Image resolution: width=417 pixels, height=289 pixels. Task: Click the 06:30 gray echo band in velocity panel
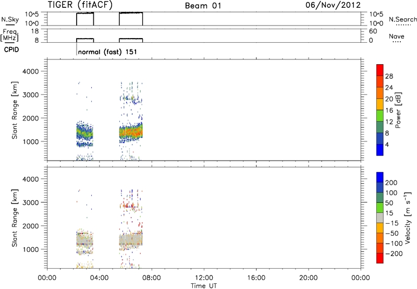[131, 240]
